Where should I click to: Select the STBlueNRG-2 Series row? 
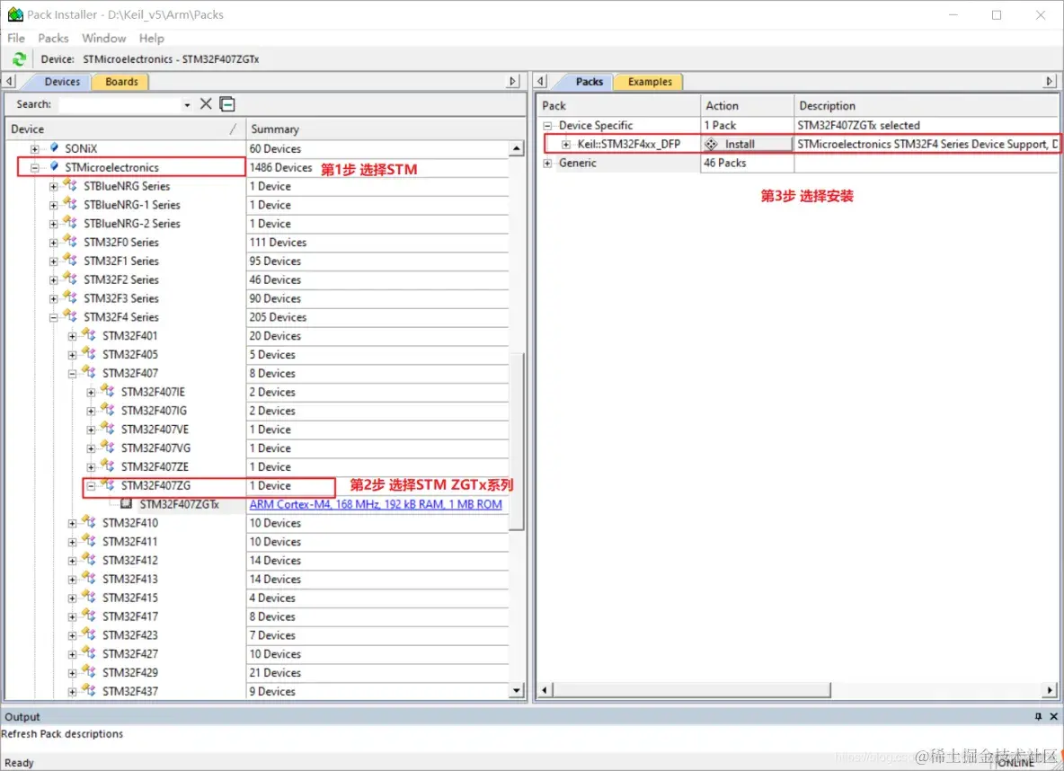131,223
